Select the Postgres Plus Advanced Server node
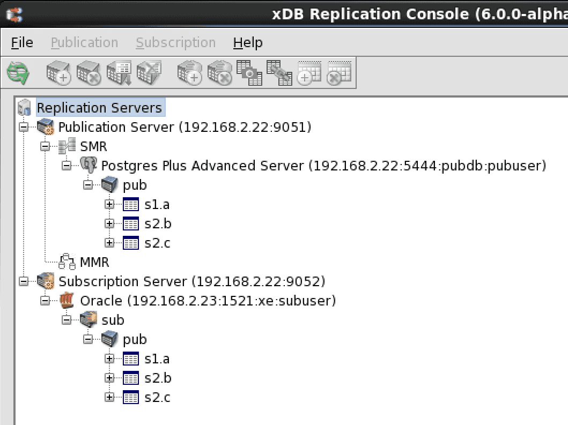 pyautogui.click(x=323, y=166)
